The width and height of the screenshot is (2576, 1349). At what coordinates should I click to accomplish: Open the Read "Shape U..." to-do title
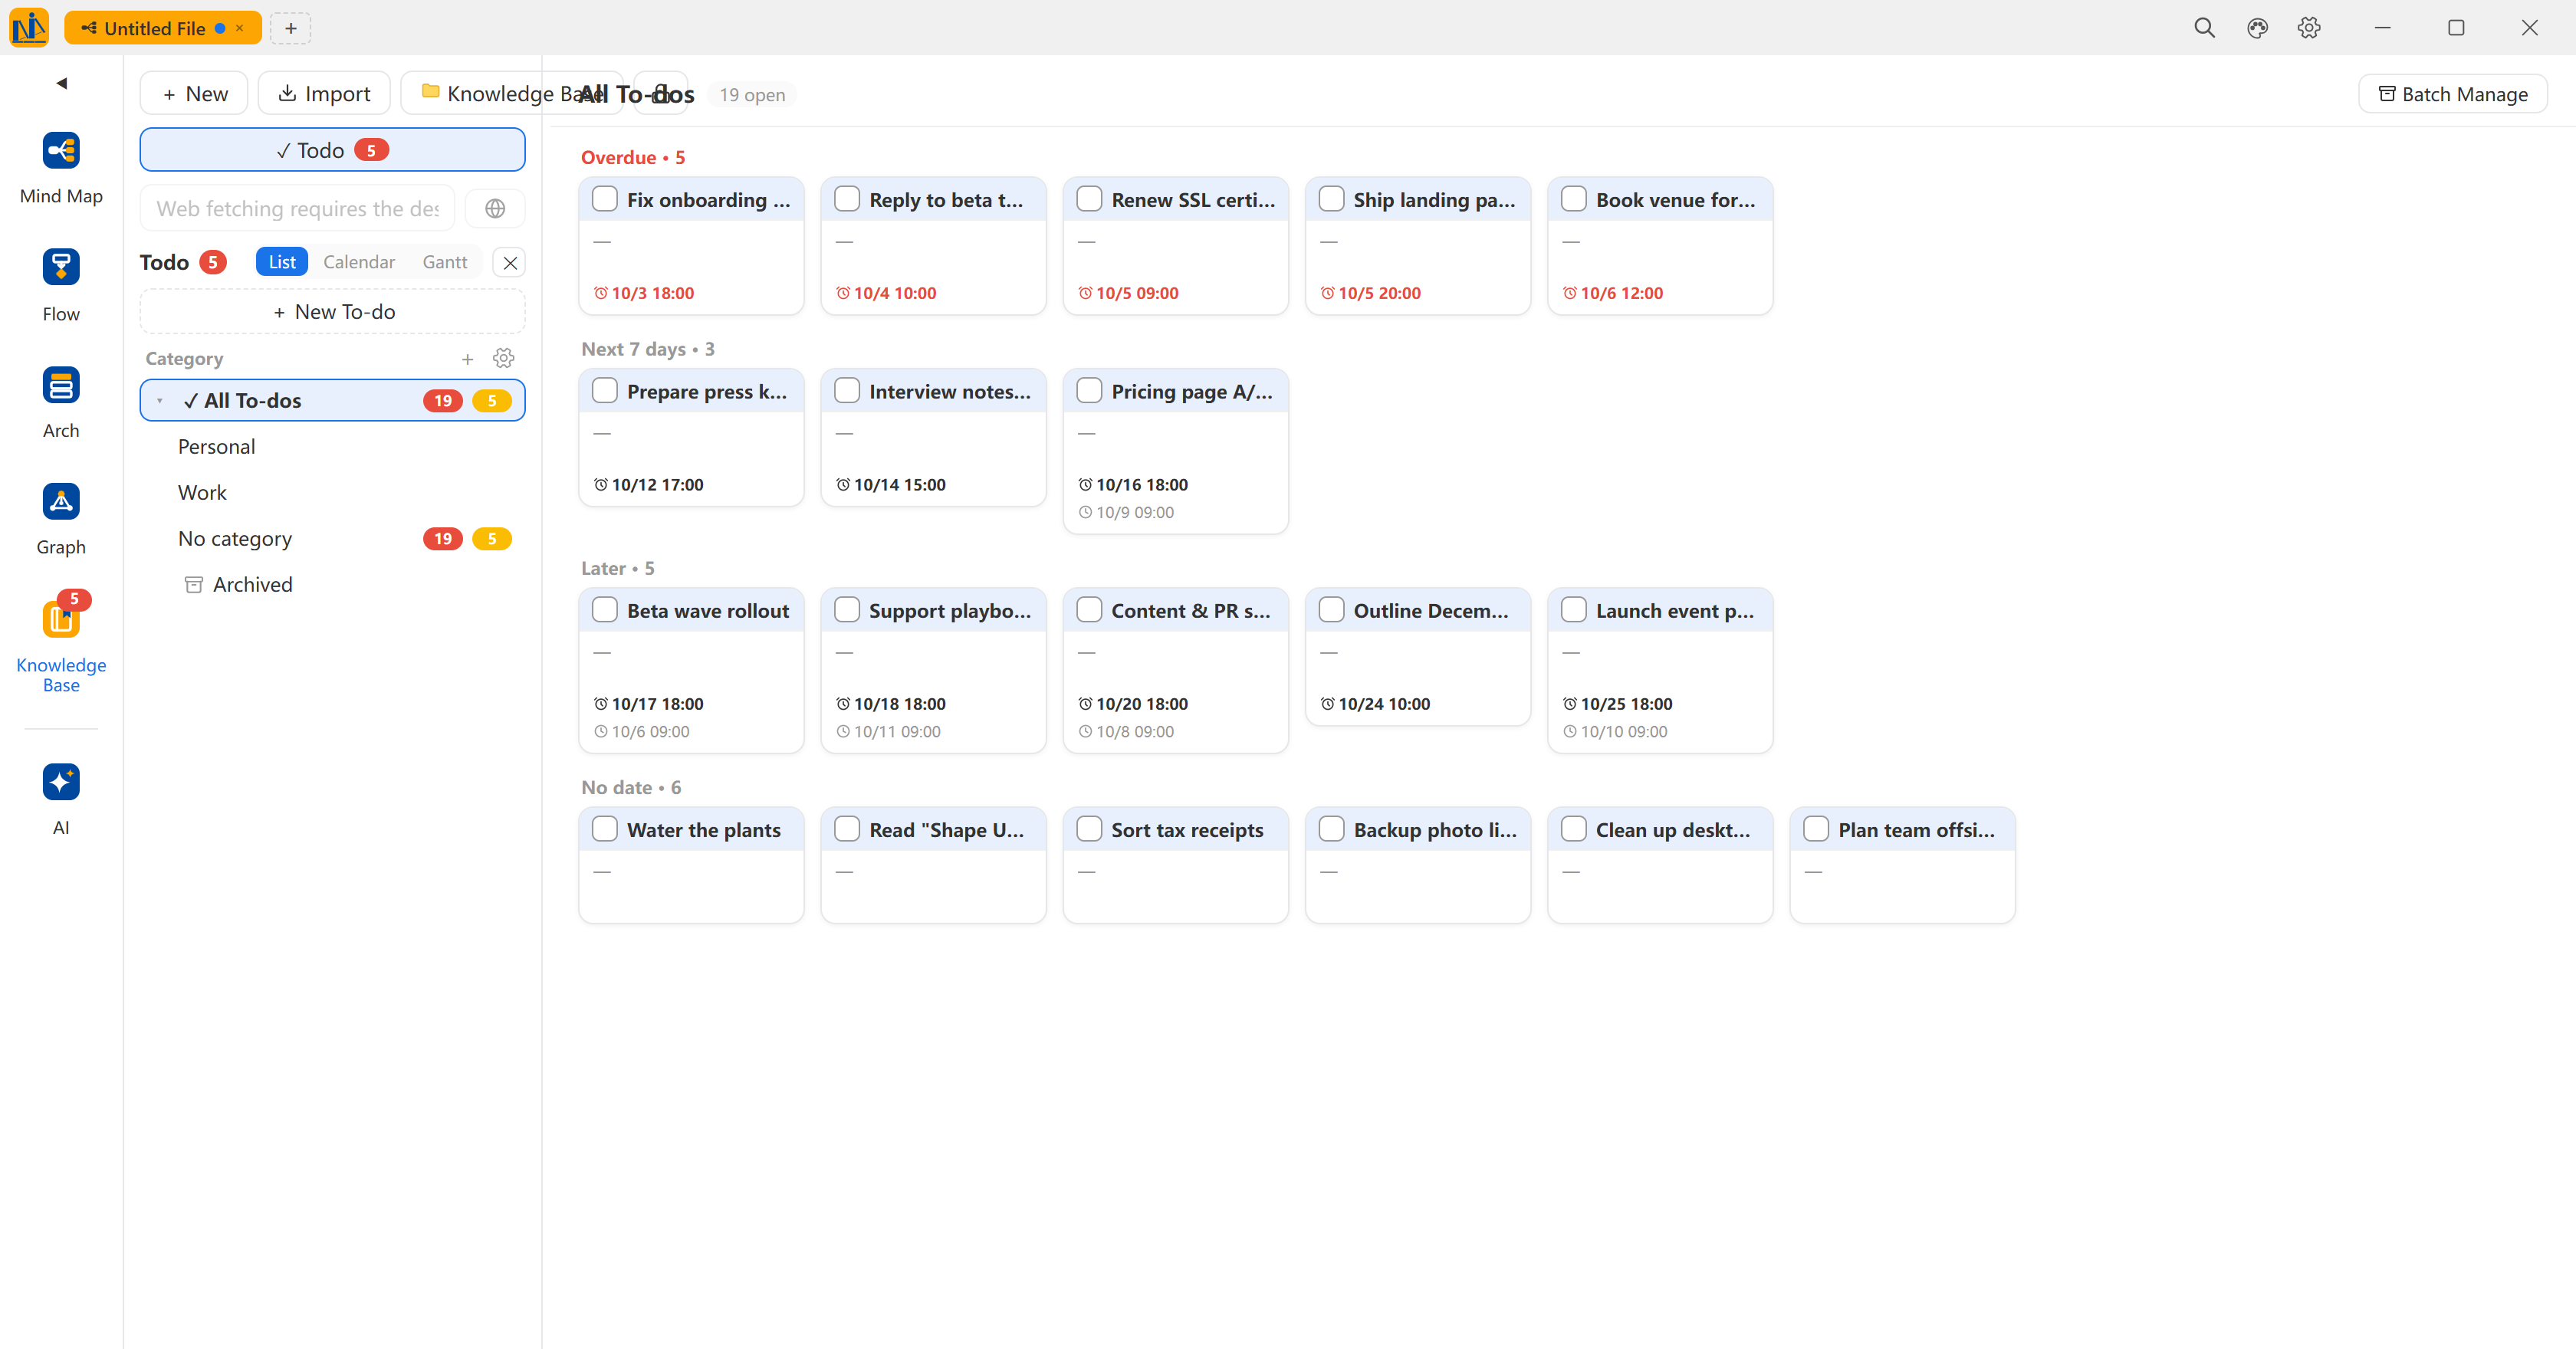click(x=946, y=830)
